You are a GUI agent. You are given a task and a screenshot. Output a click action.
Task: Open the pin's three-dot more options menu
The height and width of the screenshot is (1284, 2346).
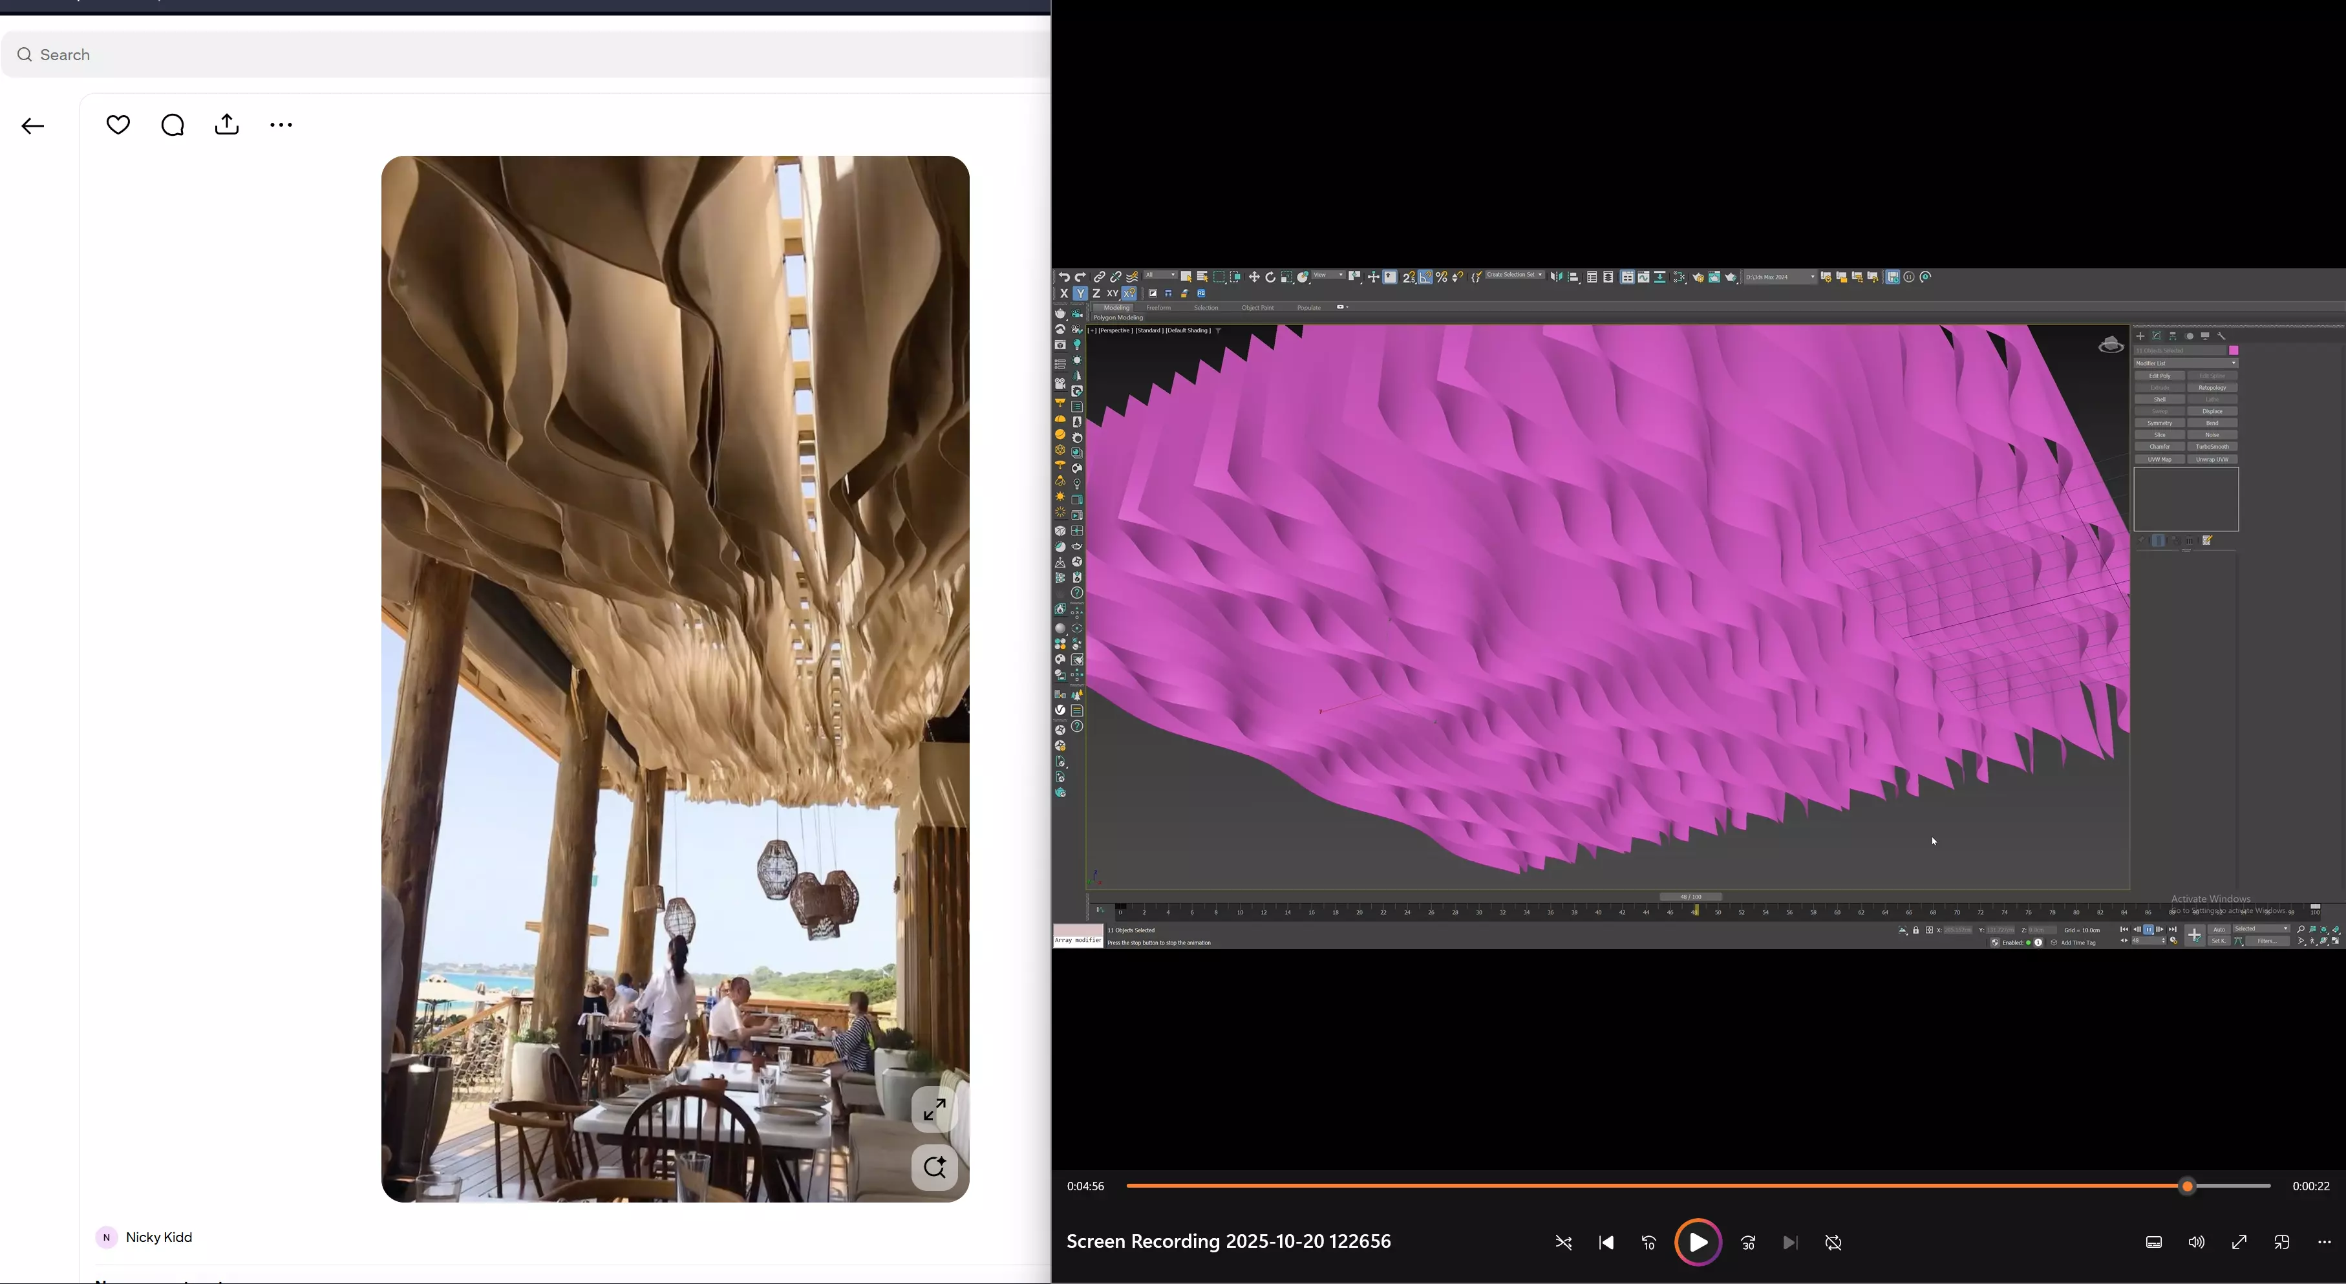(281, 125)
